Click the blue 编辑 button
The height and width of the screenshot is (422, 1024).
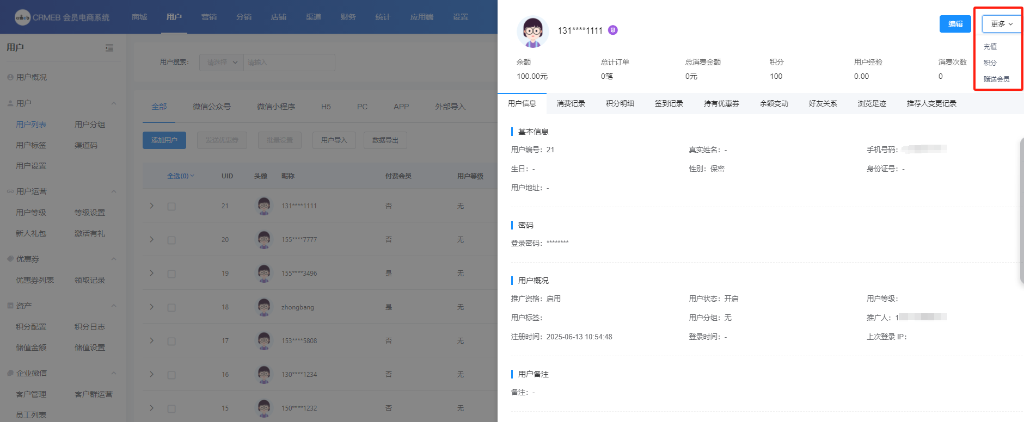coord(955,24)
